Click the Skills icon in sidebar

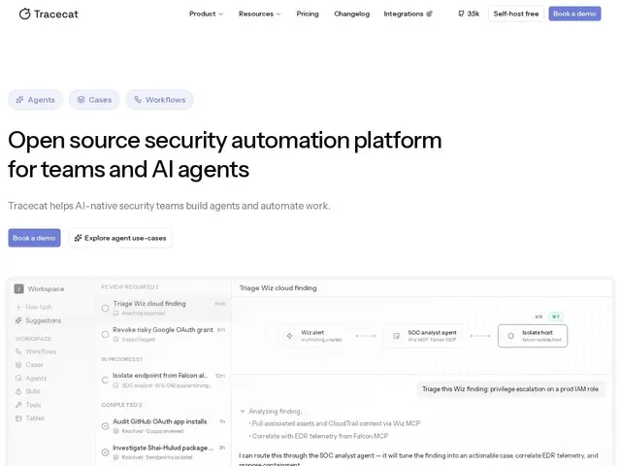(x=18, y=391)
